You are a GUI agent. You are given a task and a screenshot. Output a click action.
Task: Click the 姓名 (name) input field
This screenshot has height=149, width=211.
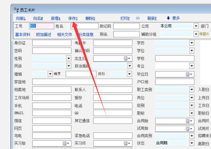pyautogui.click(x=84, y=26)
